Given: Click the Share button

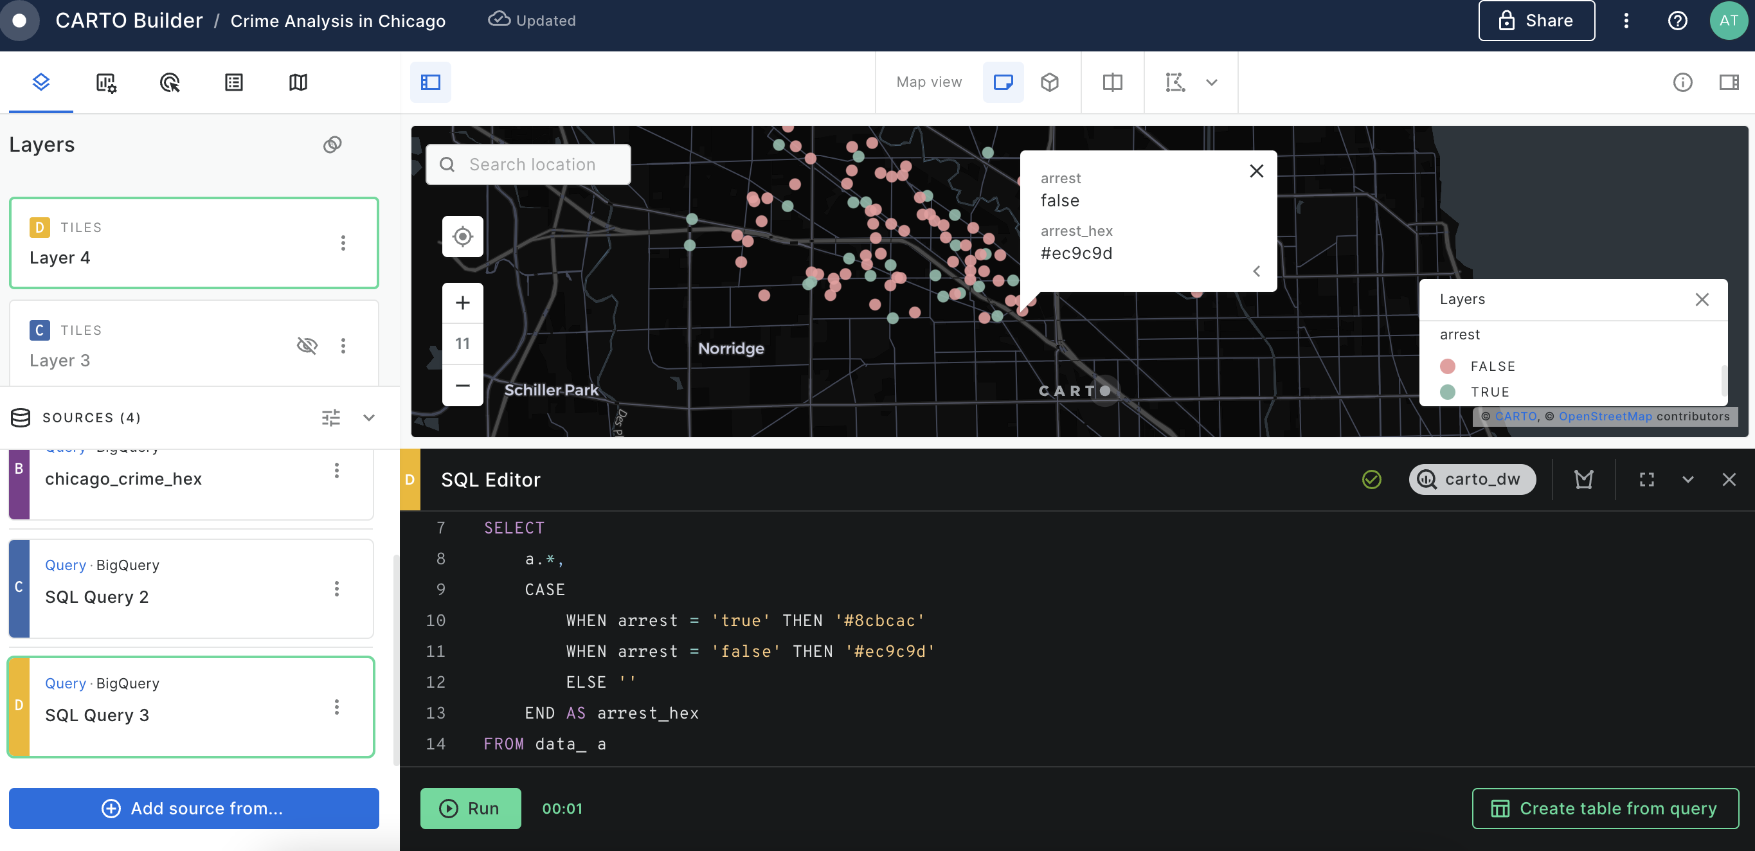Looking at the screenshot, I should [1536, 21].
